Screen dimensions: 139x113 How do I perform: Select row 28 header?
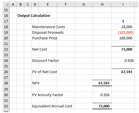click(x=6, y=83)
